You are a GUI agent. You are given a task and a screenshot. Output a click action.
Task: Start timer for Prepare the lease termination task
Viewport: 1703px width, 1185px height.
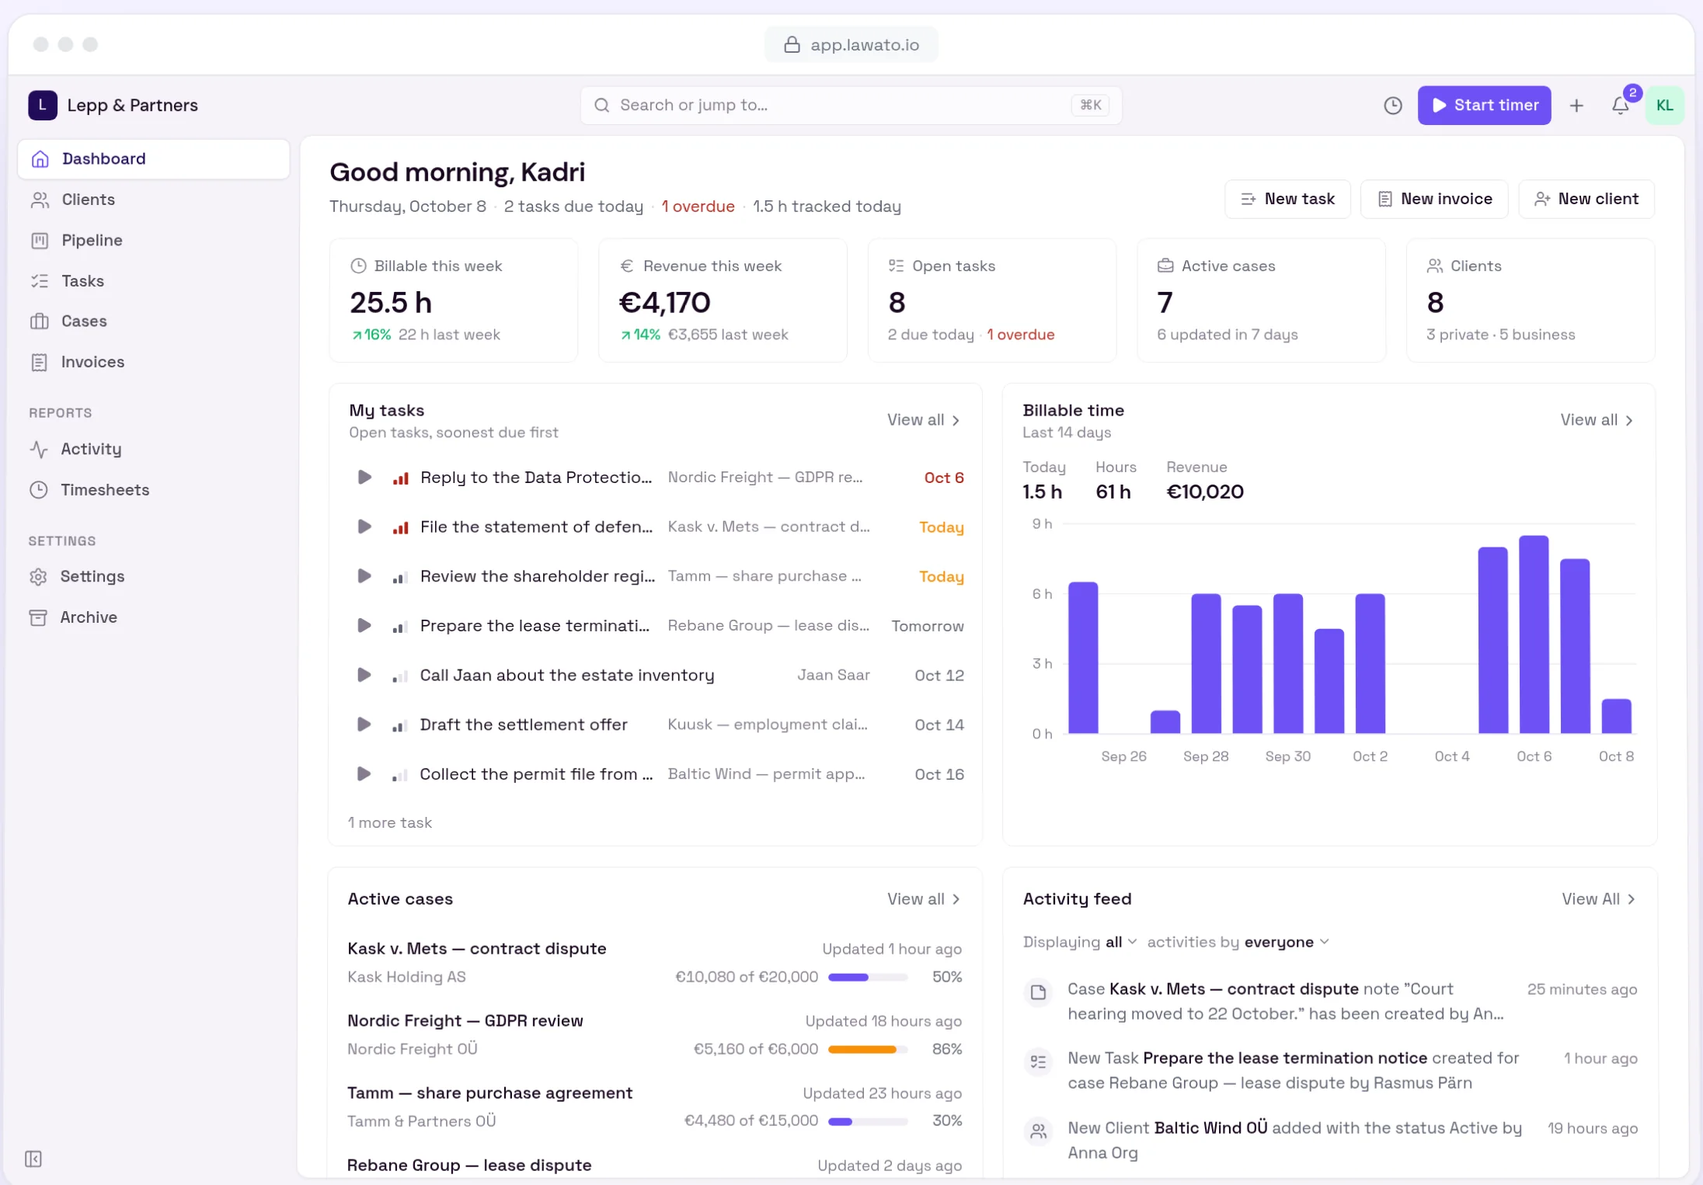pyautogui.click(x=364, y=625)
